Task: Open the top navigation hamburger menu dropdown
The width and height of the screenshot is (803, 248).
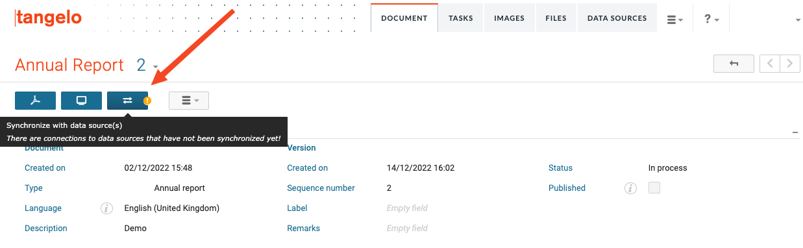Action: click(x=675, y=19)
